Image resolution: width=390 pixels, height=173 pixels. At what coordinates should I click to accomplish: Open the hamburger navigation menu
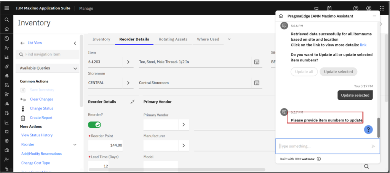point(7,8)
